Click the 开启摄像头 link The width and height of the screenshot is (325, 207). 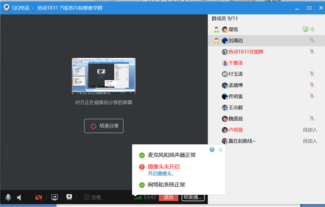(160, 173)
